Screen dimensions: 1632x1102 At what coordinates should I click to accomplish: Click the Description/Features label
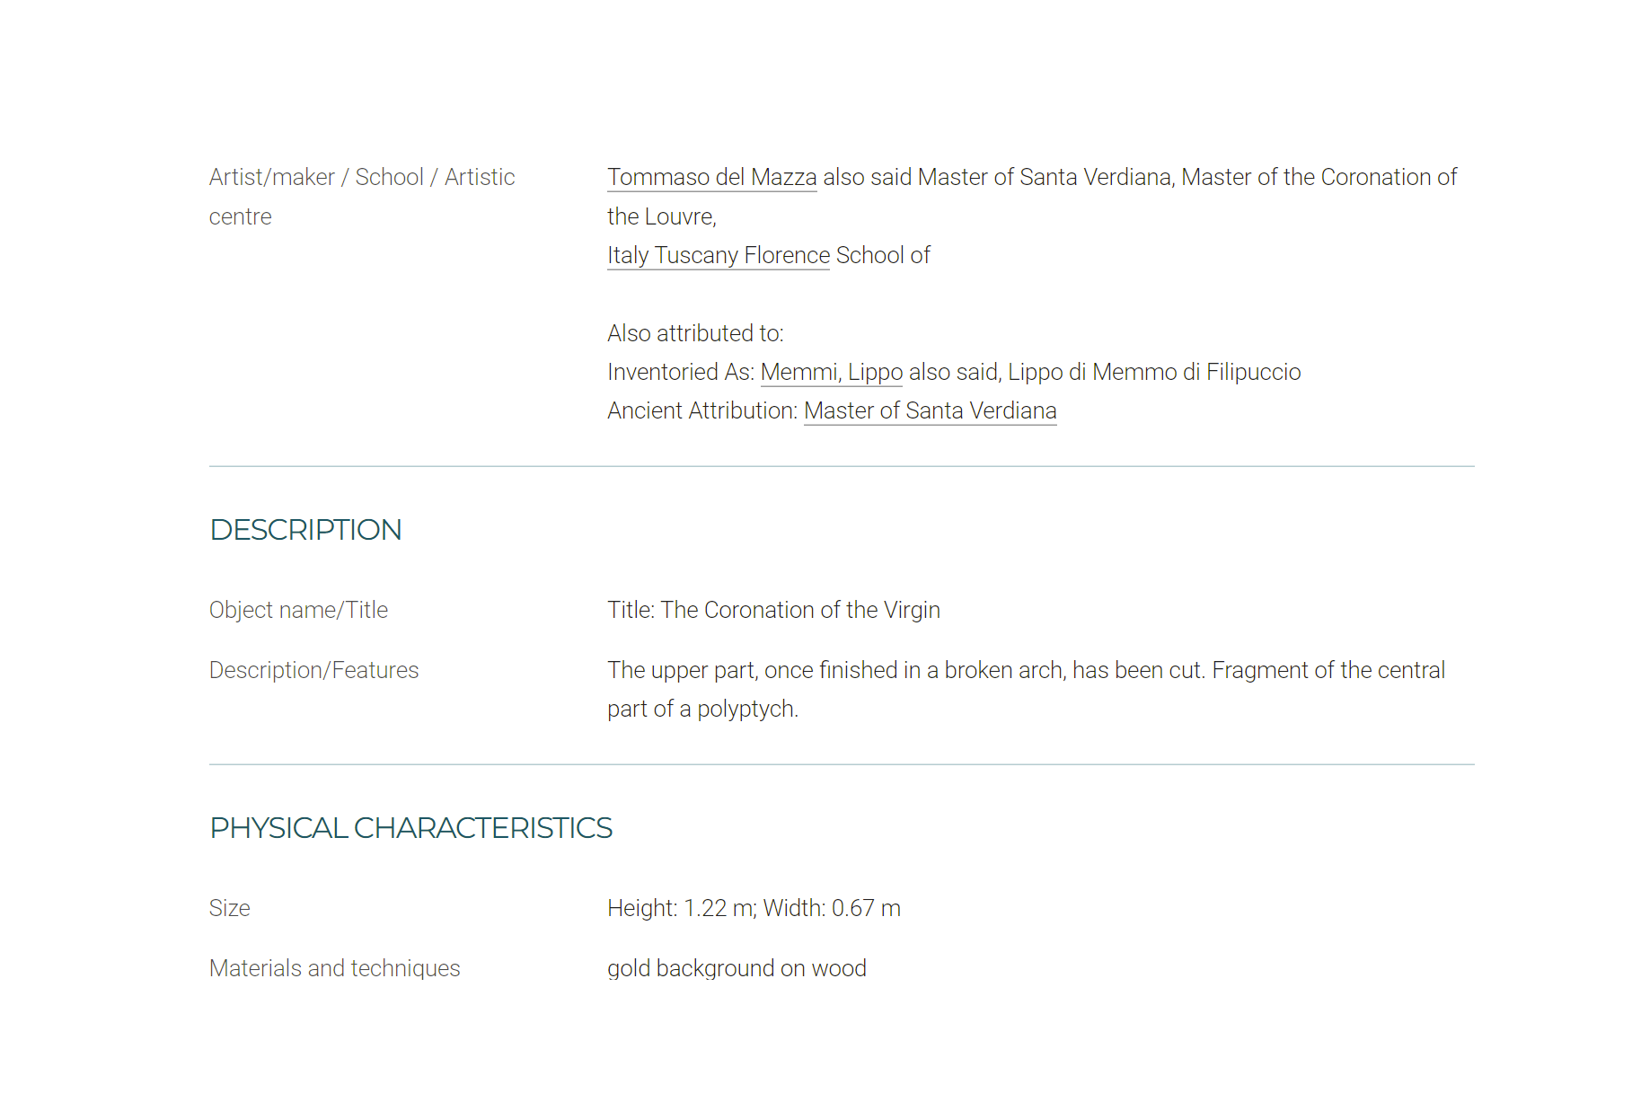[x=313, y=671]
